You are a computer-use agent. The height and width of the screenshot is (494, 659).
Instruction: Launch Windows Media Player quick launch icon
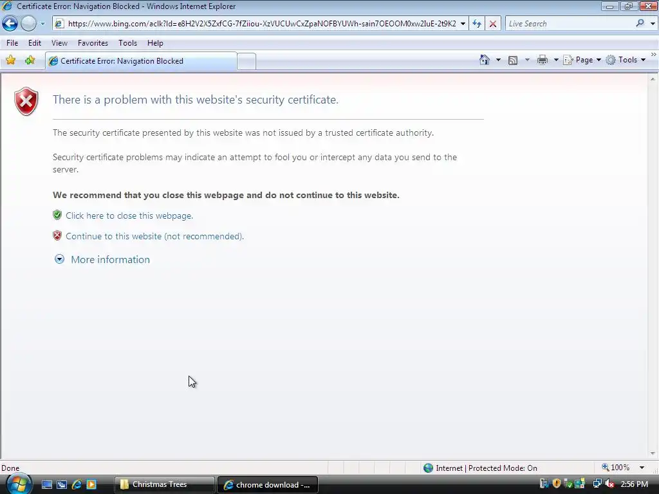(91, 485)
